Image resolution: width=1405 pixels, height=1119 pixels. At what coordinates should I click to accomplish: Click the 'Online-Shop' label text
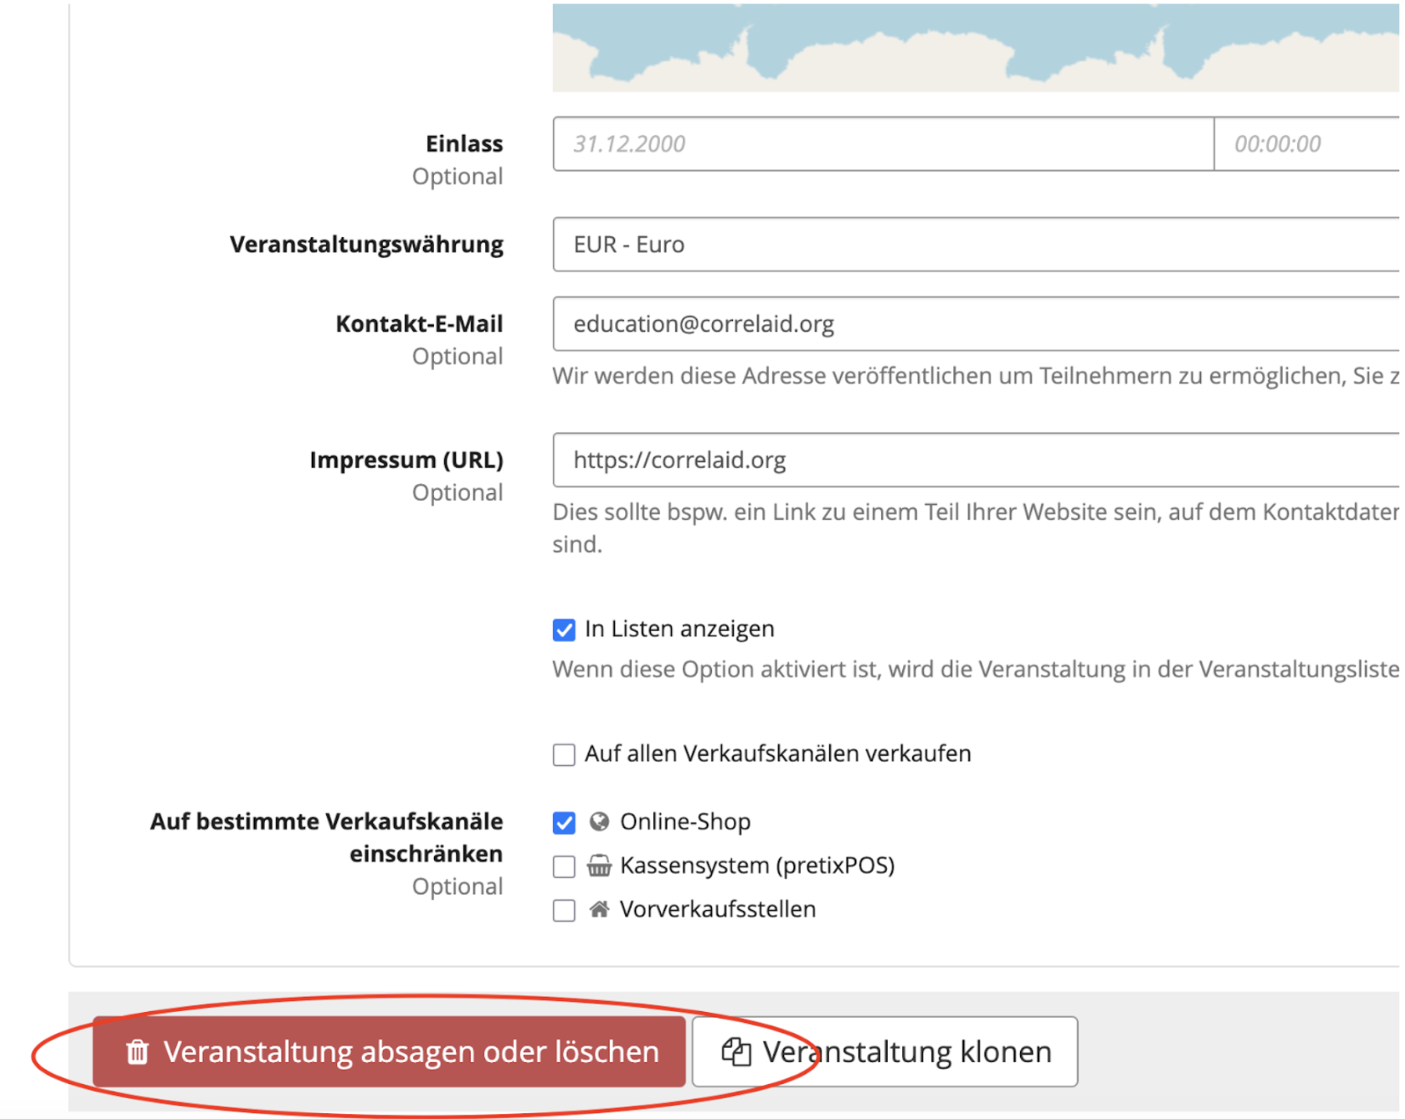(x=685, y=822)
